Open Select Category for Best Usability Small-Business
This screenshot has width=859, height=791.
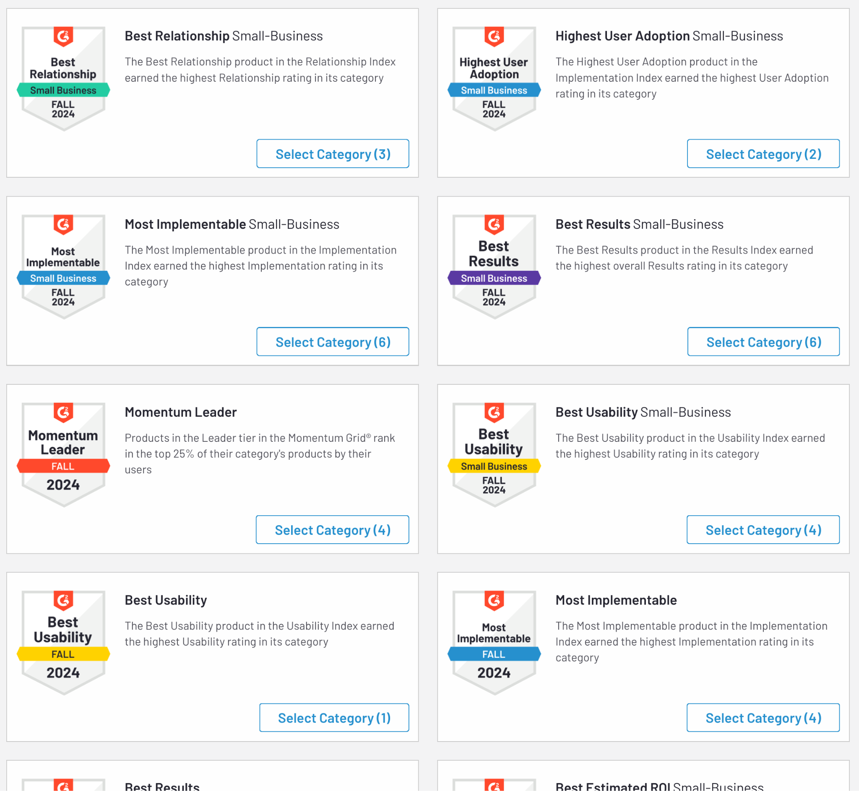763,529
